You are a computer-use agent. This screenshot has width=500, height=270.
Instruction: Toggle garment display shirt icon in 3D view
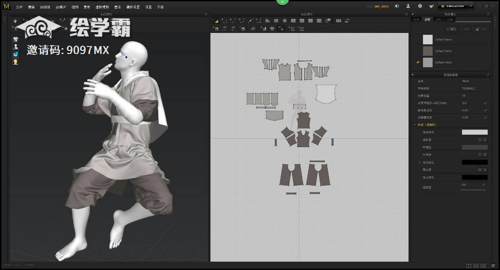pos(15,39)
